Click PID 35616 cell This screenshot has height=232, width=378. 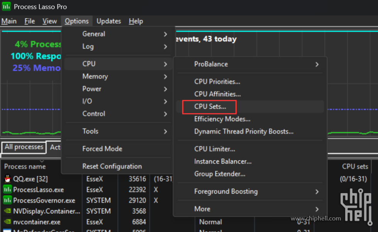point(137,179)
